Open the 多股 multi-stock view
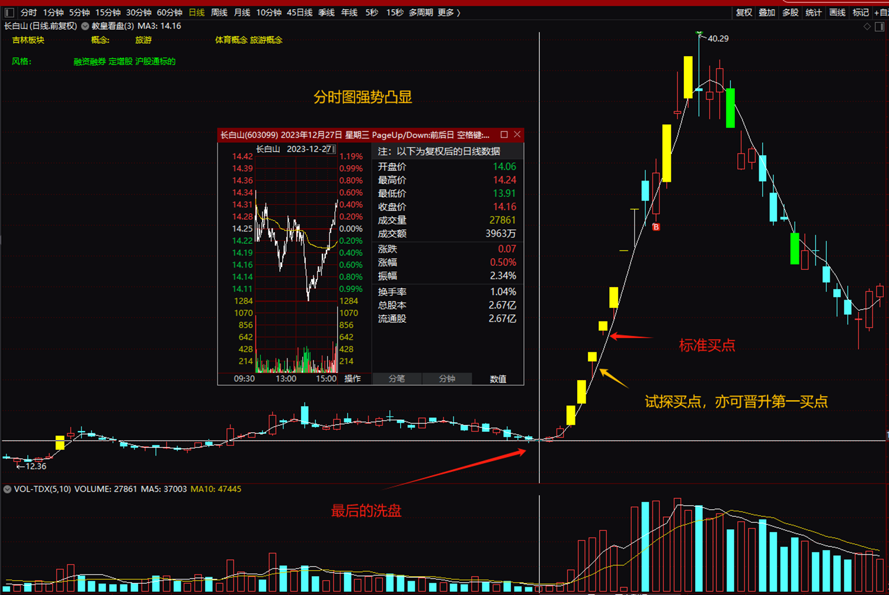The image size is (889, 595). (790, 12)
